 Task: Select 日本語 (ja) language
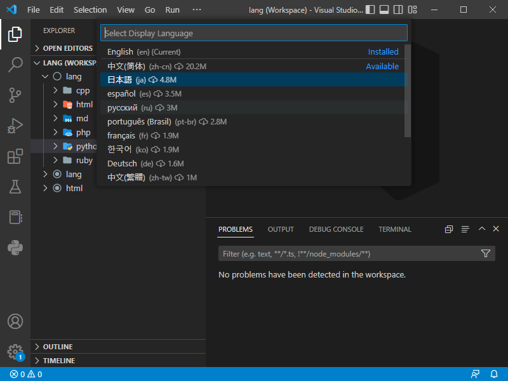pyautogui.click(x=253, y=80)
